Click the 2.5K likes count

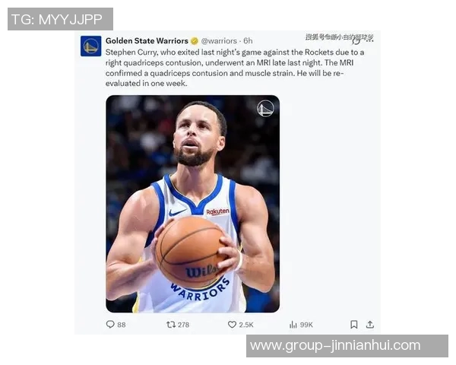coord(246,325)
